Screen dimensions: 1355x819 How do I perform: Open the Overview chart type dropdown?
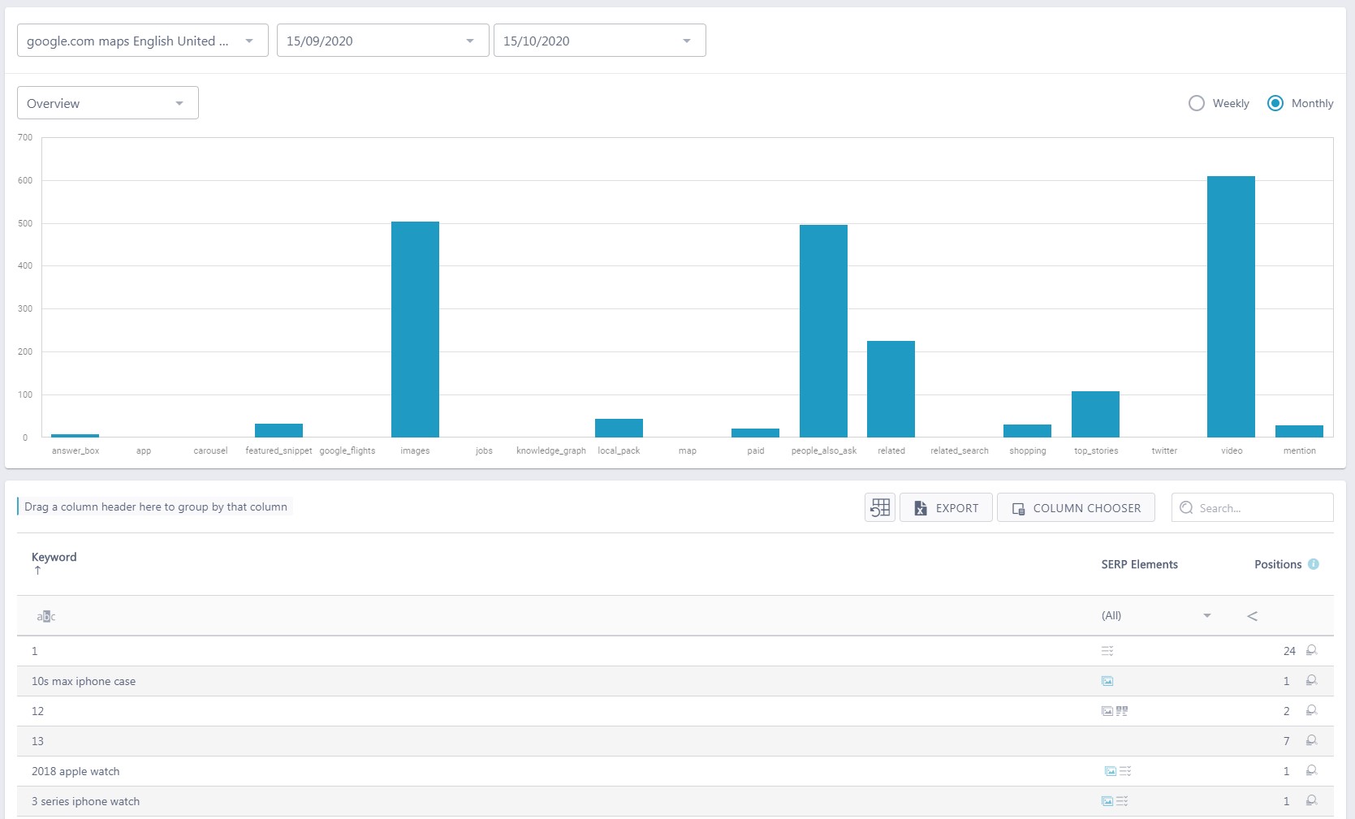coord(108,103)
